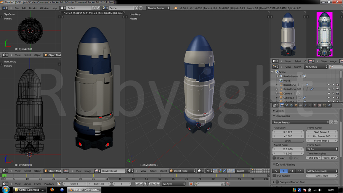This screenshot has height=193, width=343.
Task: Open the Mitchell-Netravali filter dropdown
Action: (x=322, y=171)
